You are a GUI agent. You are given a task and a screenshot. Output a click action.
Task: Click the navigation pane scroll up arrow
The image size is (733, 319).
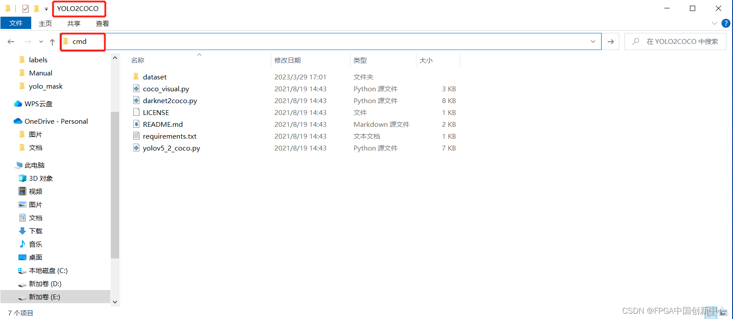115,58
